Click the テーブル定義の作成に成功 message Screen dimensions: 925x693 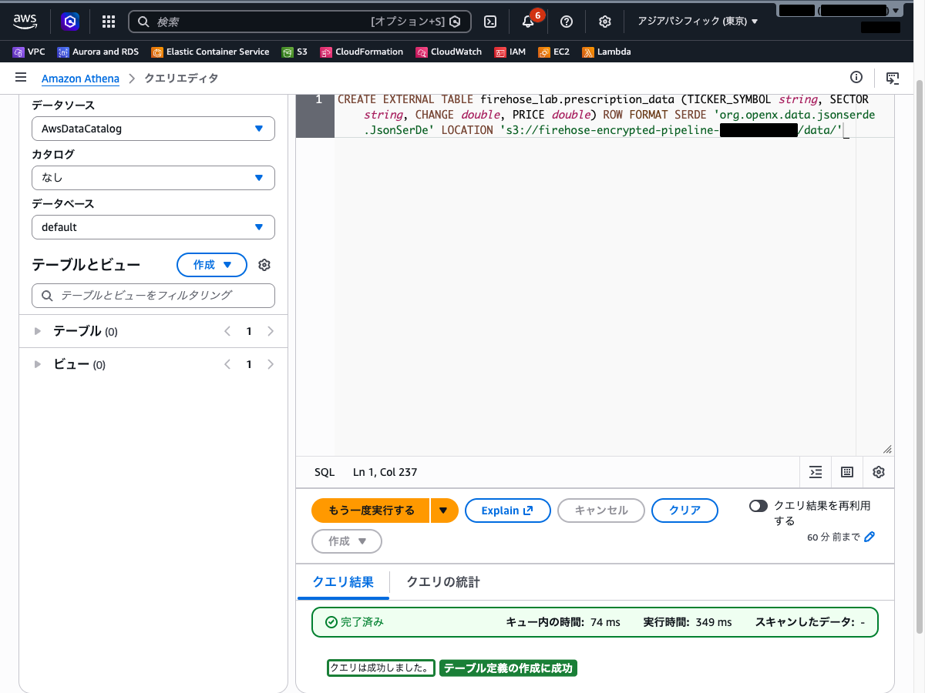[x=508, y=668]
